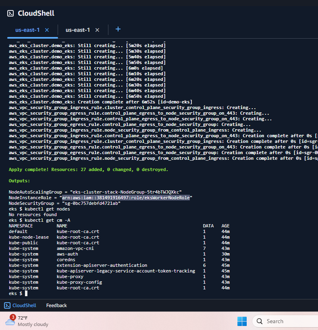Click the NAMESPACE column header
Viewport: 318px width, 330px height.
point(21,226)
